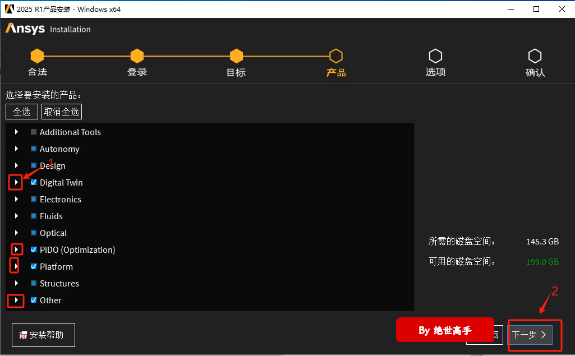Expand the Platform tree node

click(x=16, y=266)
